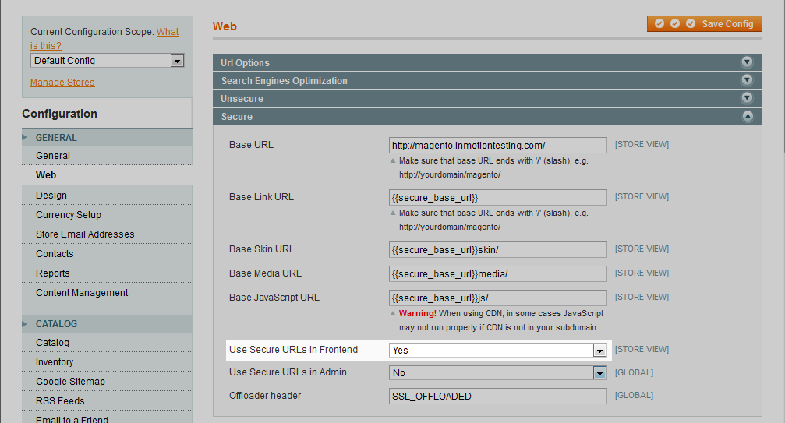
Task: Click the secure Base URL input field
Action: (x=497, y=146)
